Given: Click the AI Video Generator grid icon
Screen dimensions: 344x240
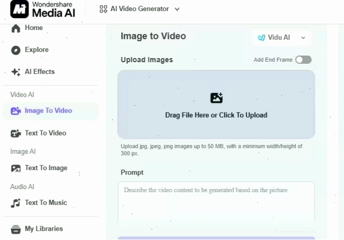Looking at the screenshot, I should tap(103, 9).
